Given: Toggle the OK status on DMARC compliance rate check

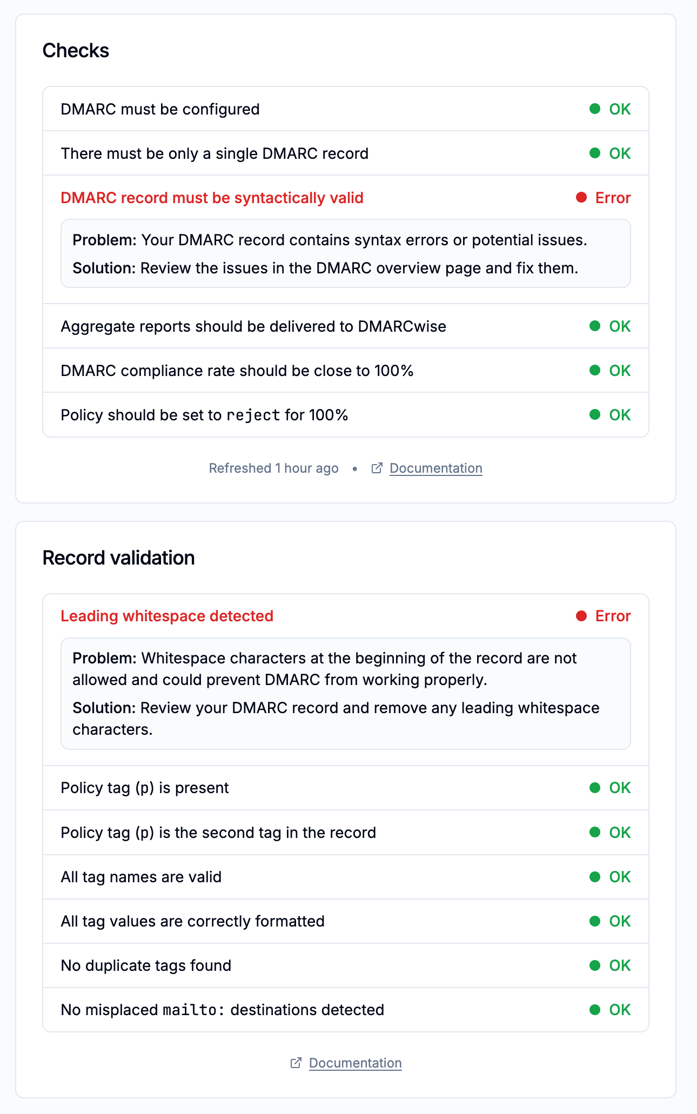Looking at the screenshot, I should (x=594, y=370).
